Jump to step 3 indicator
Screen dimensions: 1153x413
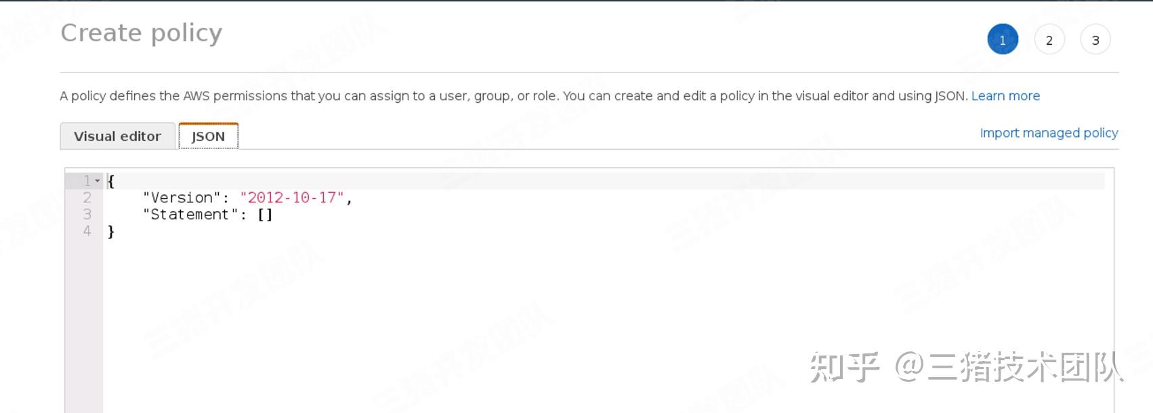coord(1095,40)
